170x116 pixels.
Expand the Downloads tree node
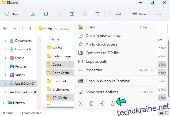(5, 49)
